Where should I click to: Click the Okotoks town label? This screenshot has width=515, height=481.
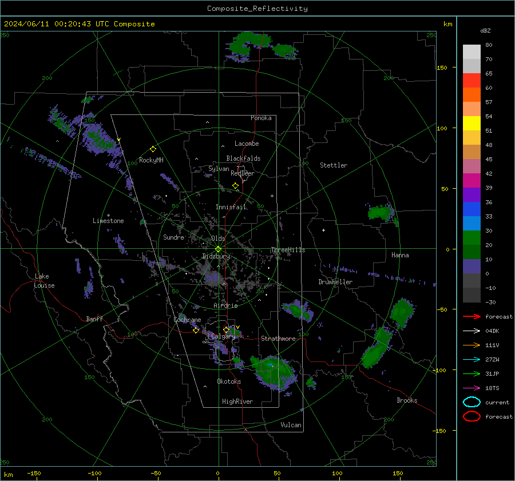(x=229, y=381)
